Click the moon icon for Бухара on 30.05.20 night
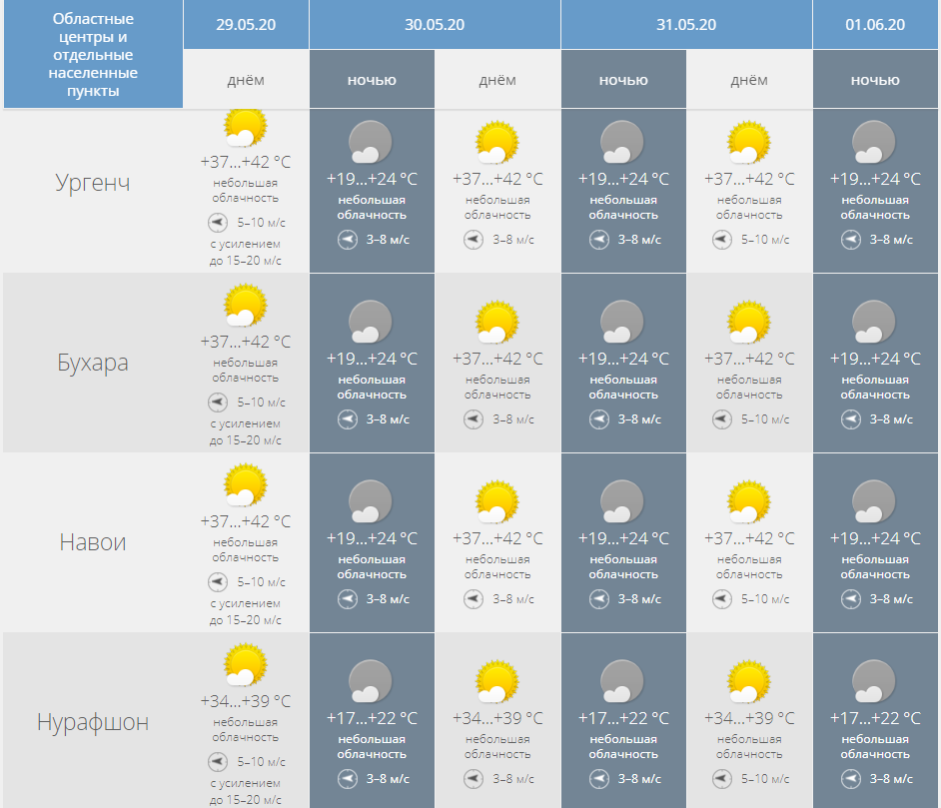This screenshot has width=941, height=808. pos(371,322)
